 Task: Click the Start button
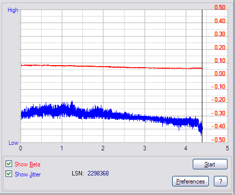210,164
